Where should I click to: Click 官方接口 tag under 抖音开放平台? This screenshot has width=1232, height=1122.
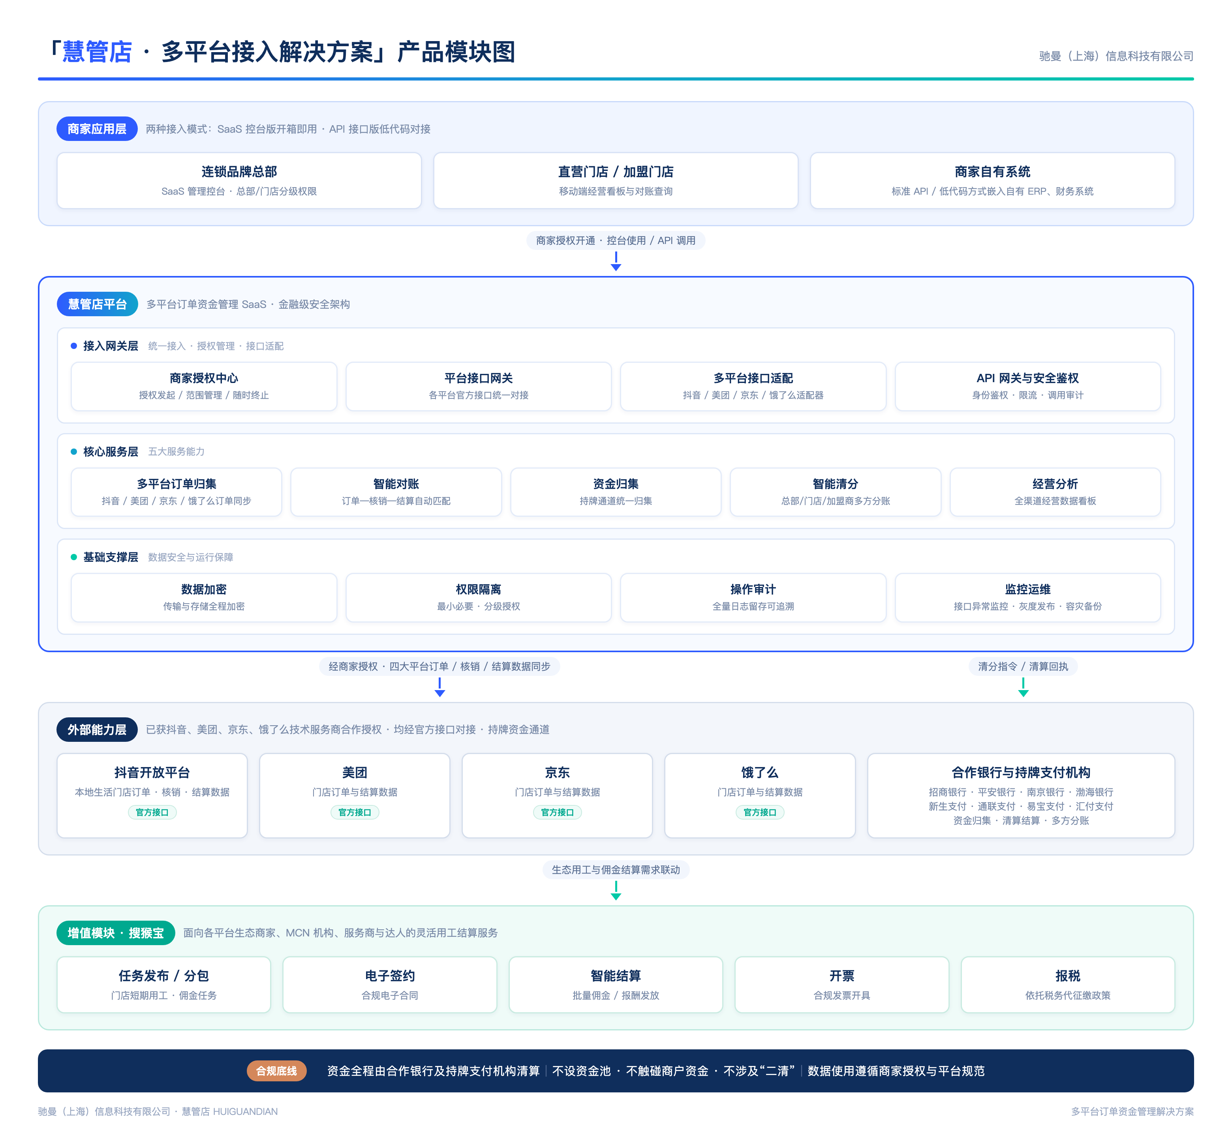click(152, 812)
